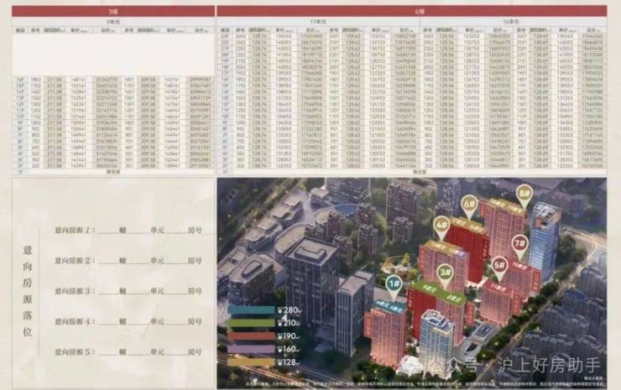
Task: Click the teal 280㎡ legend swatch
Action: pyautogui.click(x=252, y=310)
